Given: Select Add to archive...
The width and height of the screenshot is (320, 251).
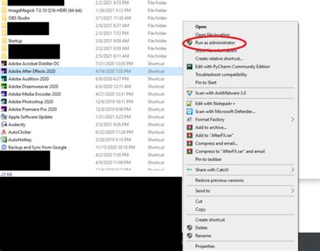Looking at the screenshot, I should point(211,127).
